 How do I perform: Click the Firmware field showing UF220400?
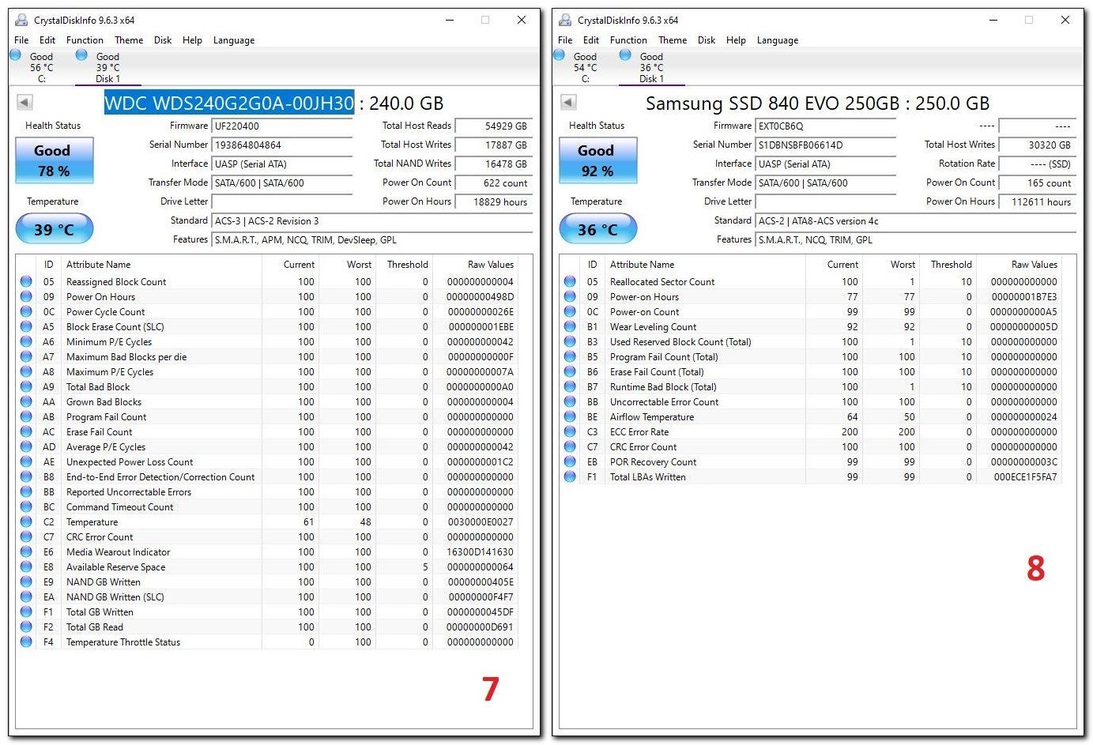point(282,126)
